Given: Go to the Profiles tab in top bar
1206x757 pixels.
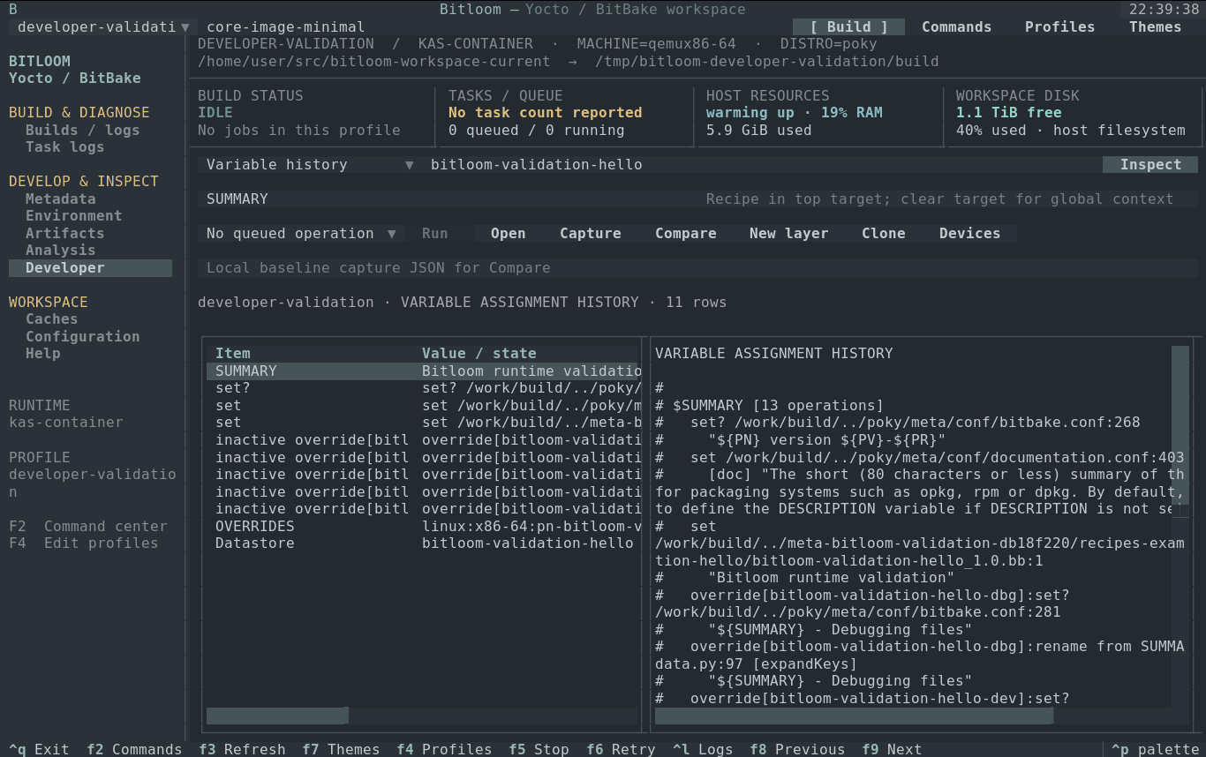Looking at the screenshot, I should tap(1059, 26).
